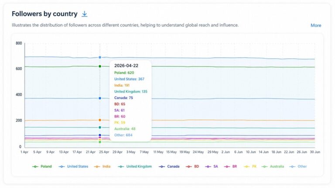Click the United Kingdom teal data point
The image size is (335, 188).
click(x=100, y=128)
